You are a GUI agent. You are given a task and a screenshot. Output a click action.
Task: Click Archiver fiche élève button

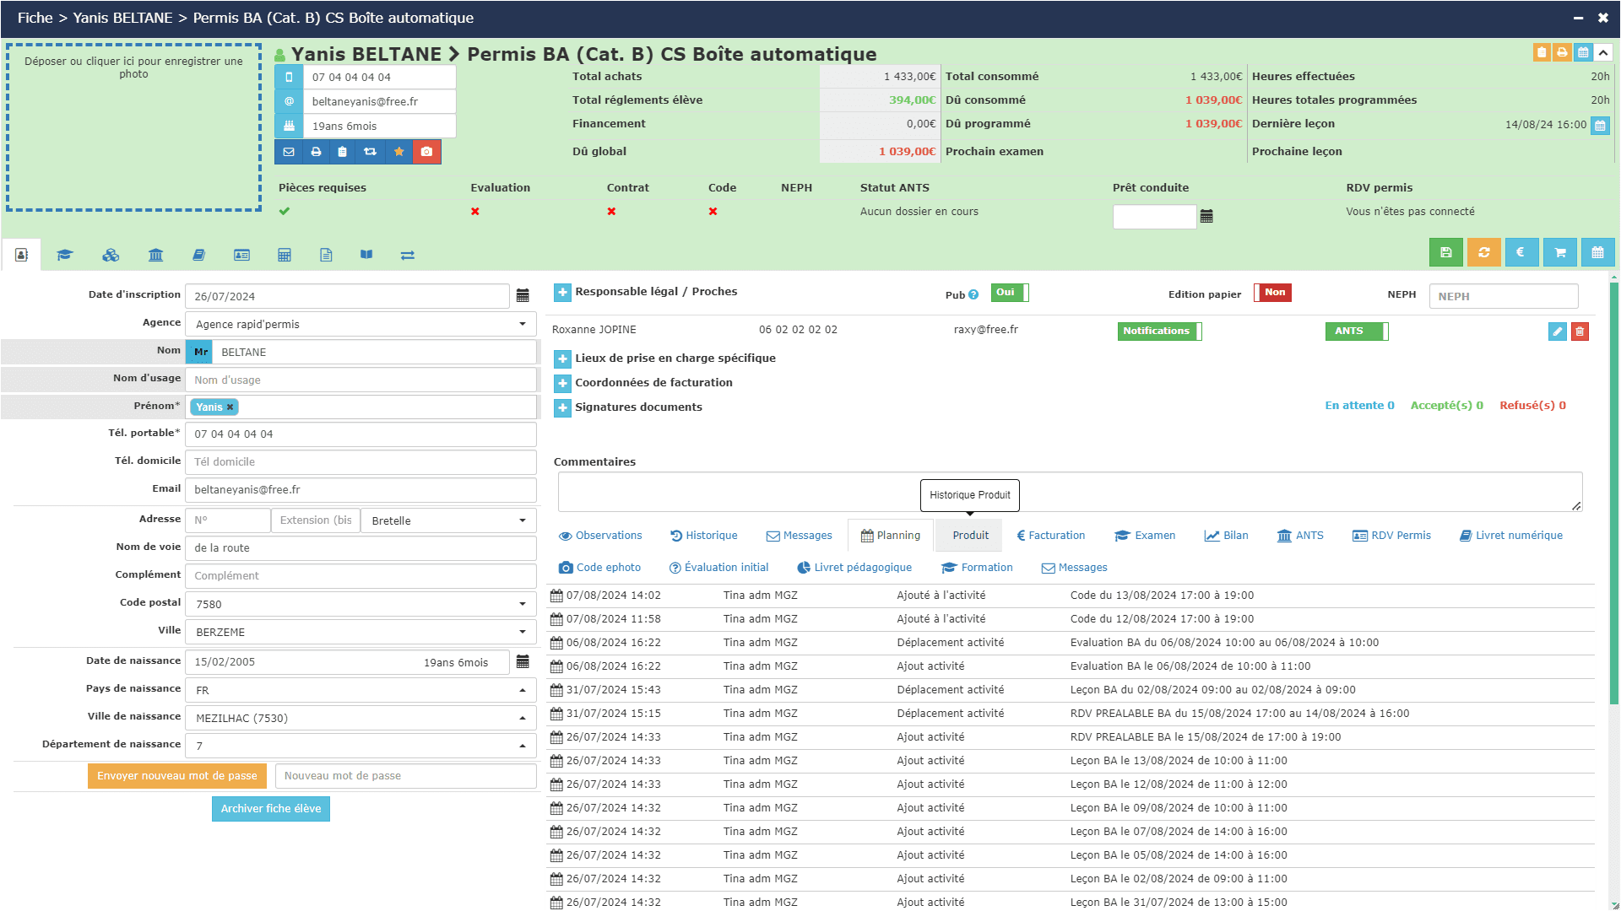click(271, 809)
